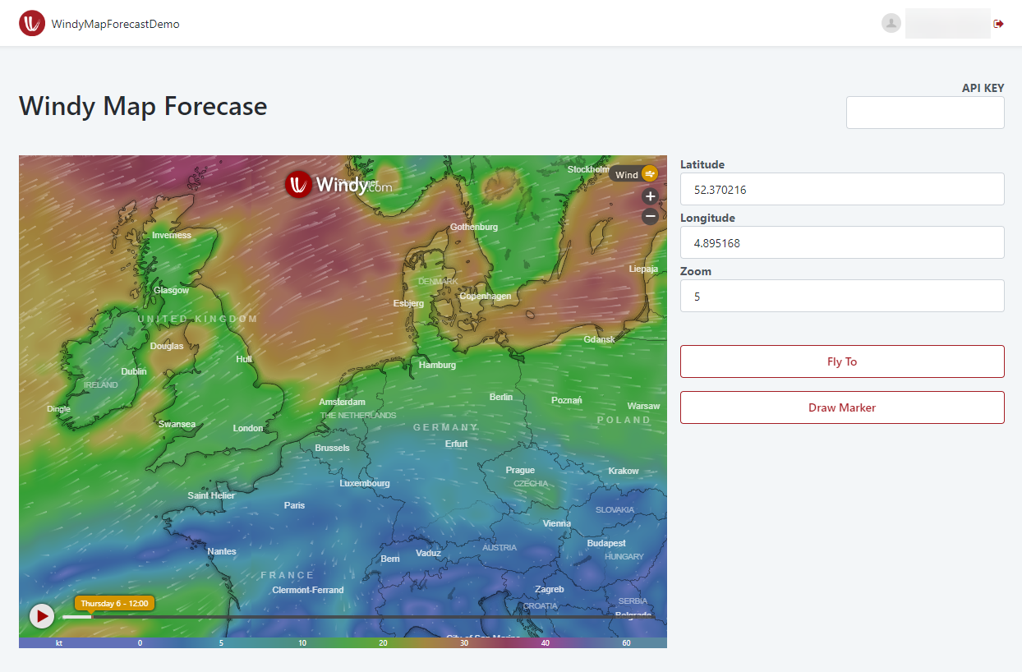The height and width of the screenshot is (672, 1022).
Task: Click Clermont-Ferrand label on the map
Action: 308,590
